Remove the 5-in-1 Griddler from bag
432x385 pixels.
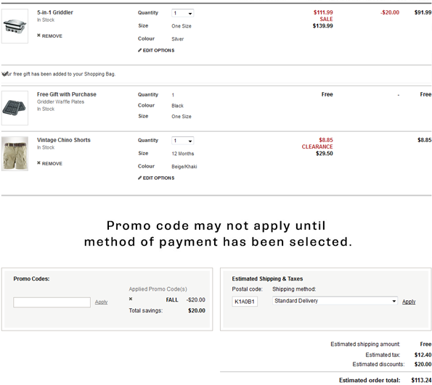coord(49,36)
